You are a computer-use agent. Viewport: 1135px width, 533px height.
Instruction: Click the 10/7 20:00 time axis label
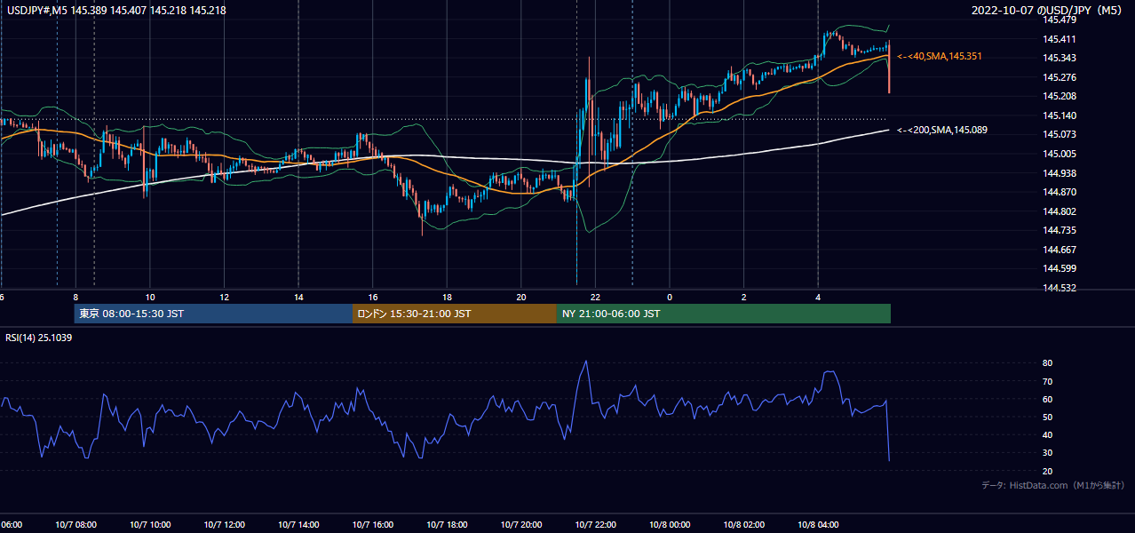pyautogui.click(x=520, y=525)
